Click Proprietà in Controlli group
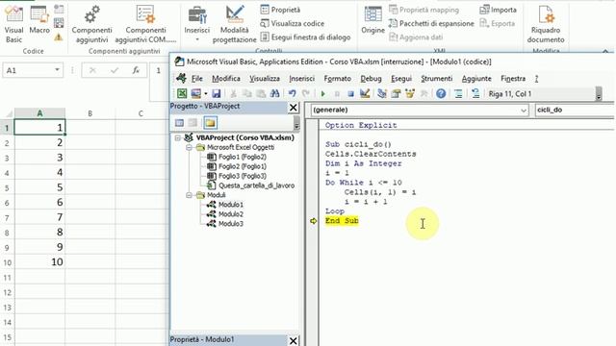 pyautogui.click(x=280, y=10)
